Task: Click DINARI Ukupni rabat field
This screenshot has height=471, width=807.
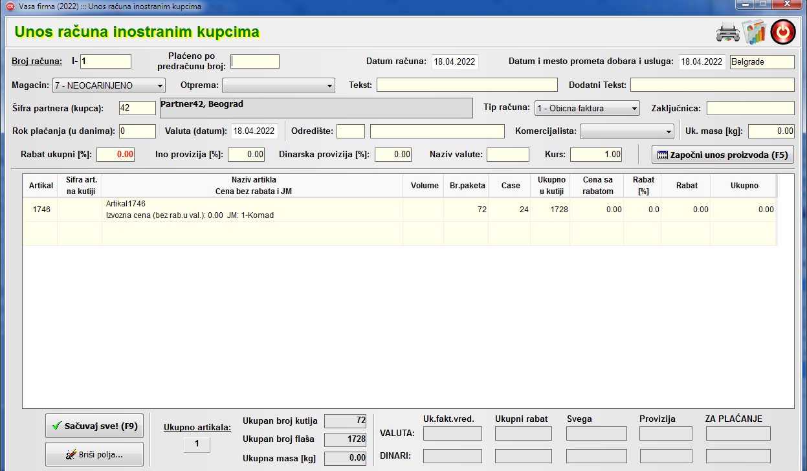Action: tap(524, 456)
